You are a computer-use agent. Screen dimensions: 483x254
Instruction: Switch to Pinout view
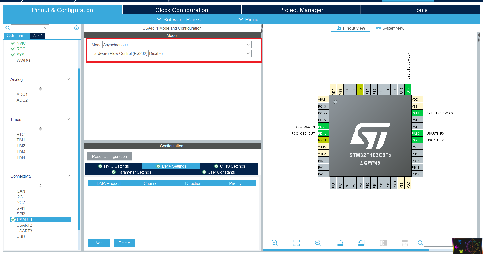click(x=351, y=28)
